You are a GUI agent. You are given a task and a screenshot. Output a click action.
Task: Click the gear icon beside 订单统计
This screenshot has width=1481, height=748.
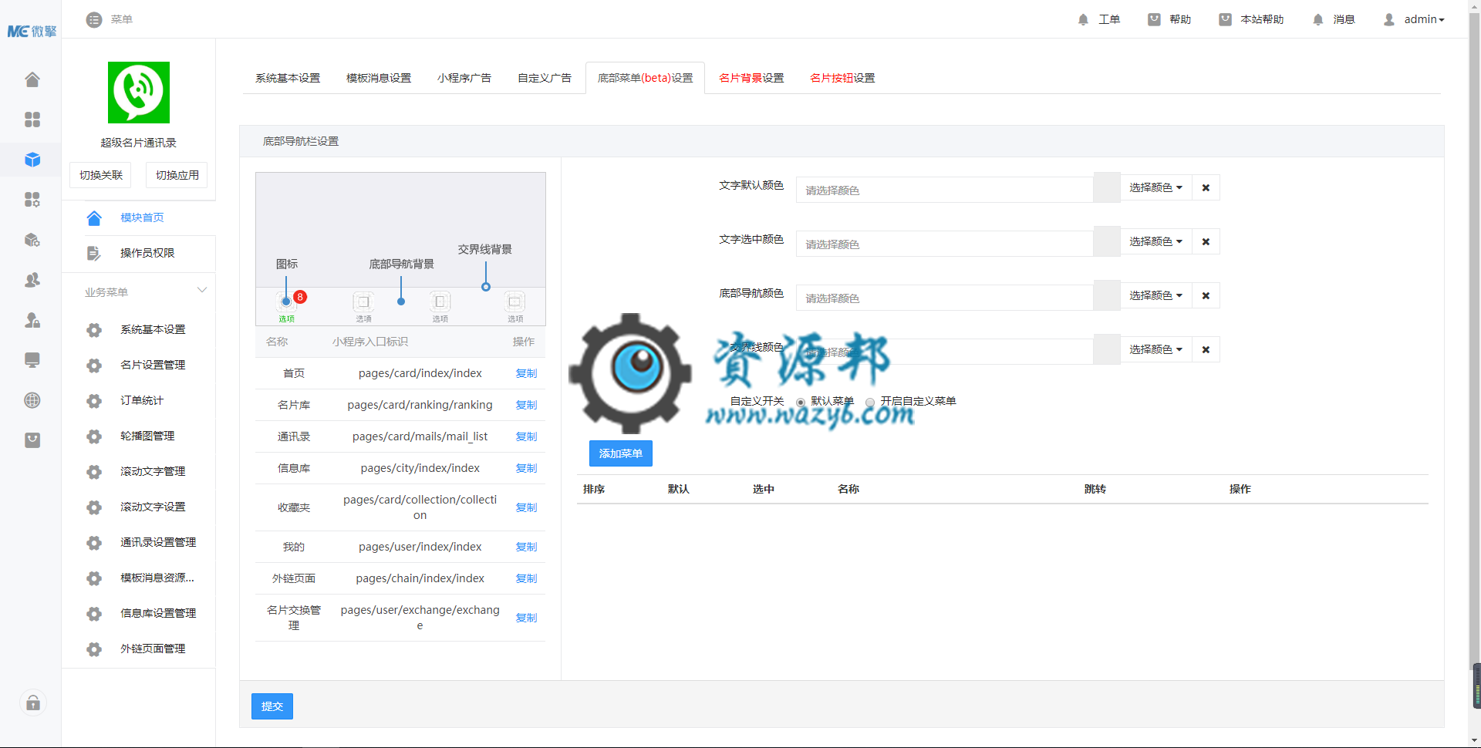pos(94,401)
